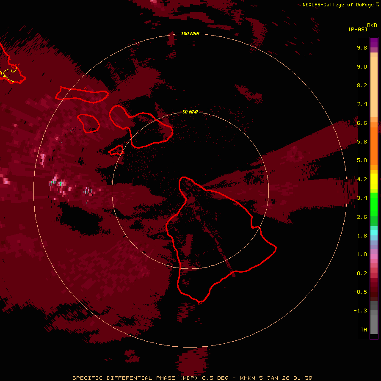This screenshot has height=381, width=381.
Task: Click the DKD label above the color scale
Action: pyautogui.click(x=372, y=25)
